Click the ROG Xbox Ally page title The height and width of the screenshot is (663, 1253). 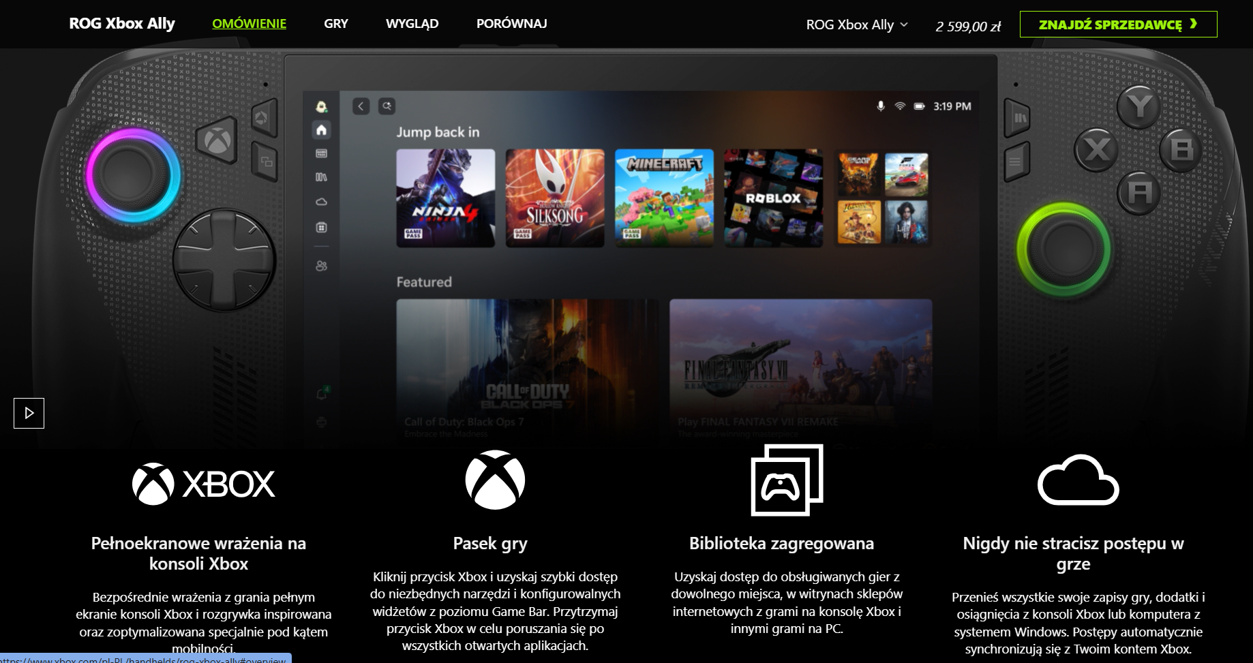[122, 24]
